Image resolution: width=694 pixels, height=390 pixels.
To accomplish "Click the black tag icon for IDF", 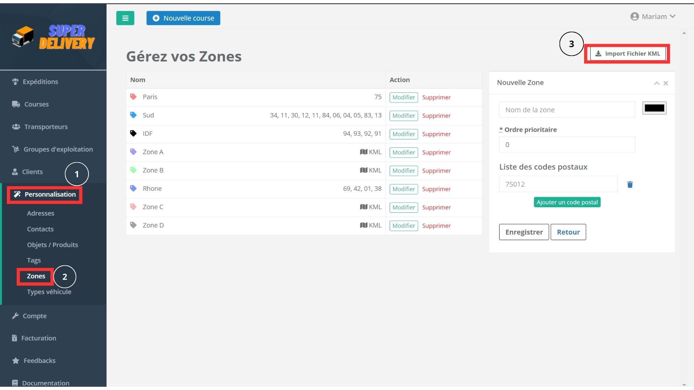I will (133, 134).
